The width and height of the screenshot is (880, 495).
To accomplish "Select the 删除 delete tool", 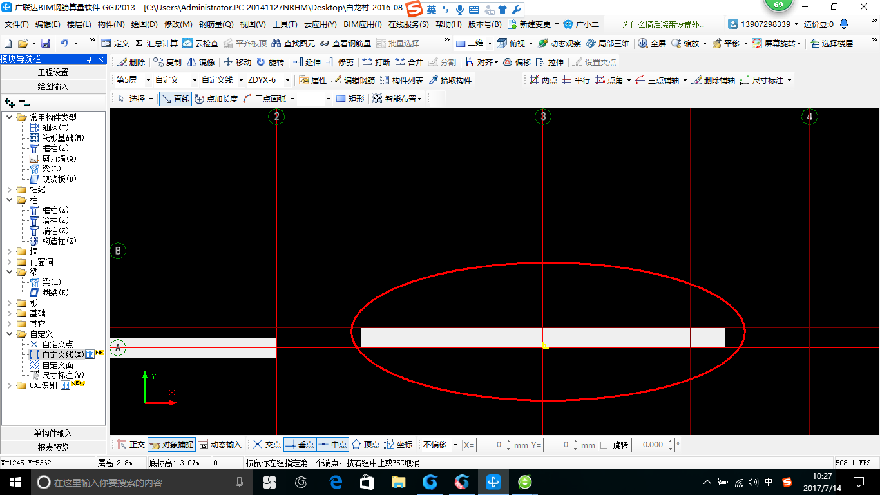I will click(x=131, y=63).
